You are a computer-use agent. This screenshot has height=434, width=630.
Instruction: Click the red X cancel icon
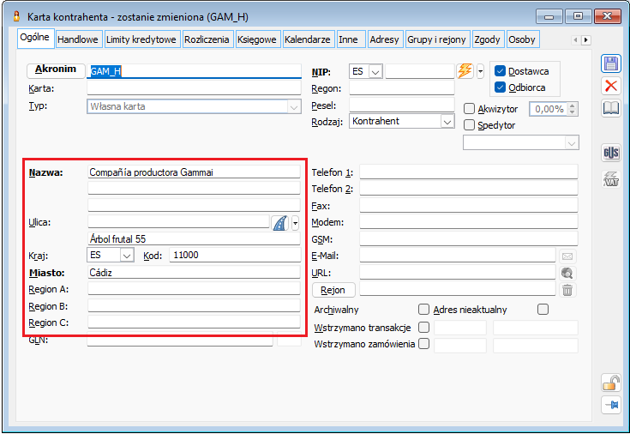pyautogui.click(x=611, y=86)
